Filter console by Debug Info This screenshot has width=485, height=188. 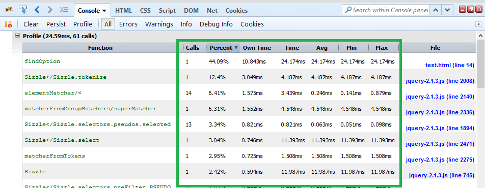(x=216, y=24)
